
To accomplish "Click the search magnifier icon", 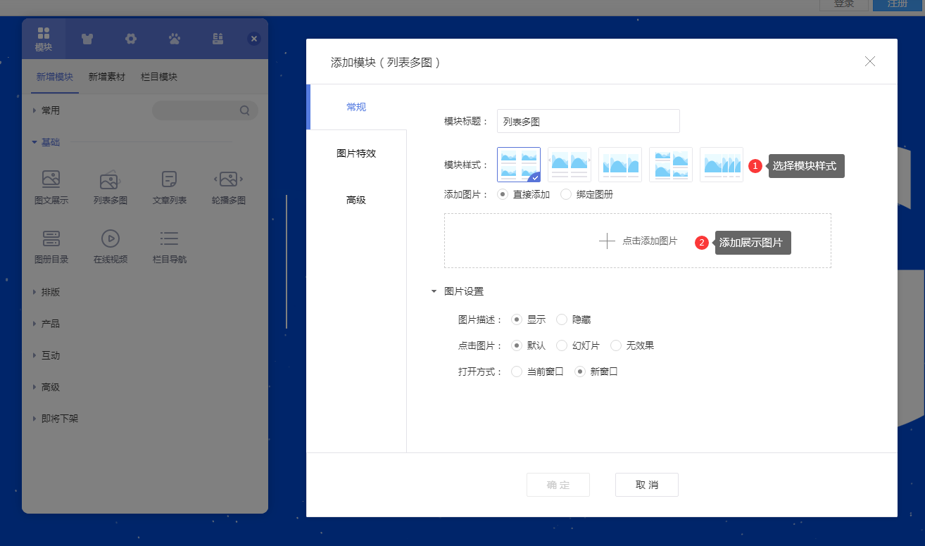I will 245,110.
